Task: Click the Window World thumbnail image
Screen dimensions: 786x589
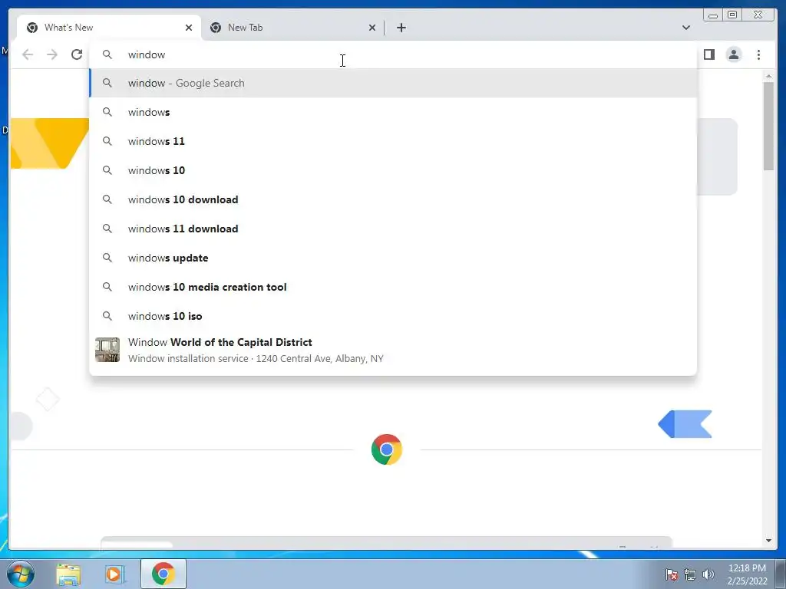Action: pos(107,350)
